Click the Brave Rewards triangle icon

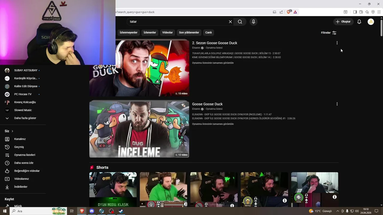(295, 12)
